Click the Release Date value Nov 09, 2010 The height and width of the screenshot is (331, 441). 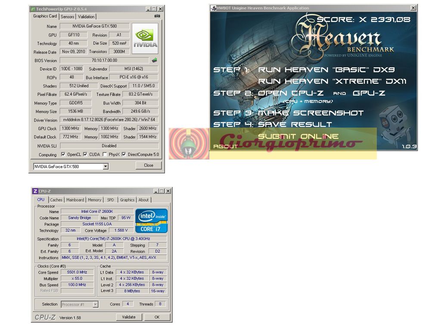(73, 52)
